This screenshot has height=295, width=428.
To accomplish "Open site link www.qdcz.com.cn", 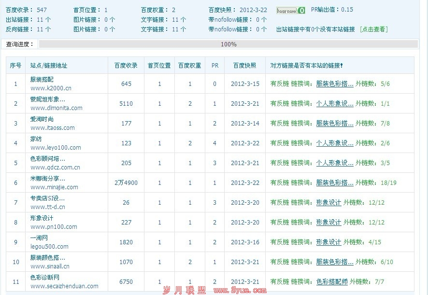I will coord(55,167).
